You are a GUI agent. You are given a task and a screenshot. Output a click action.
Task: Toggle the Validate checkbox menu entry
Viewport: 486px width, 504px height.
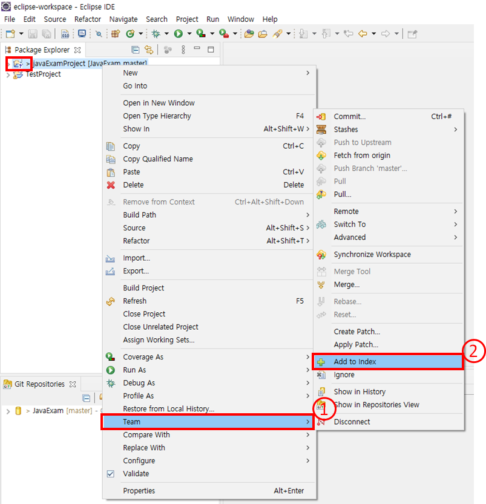[111, 474]
